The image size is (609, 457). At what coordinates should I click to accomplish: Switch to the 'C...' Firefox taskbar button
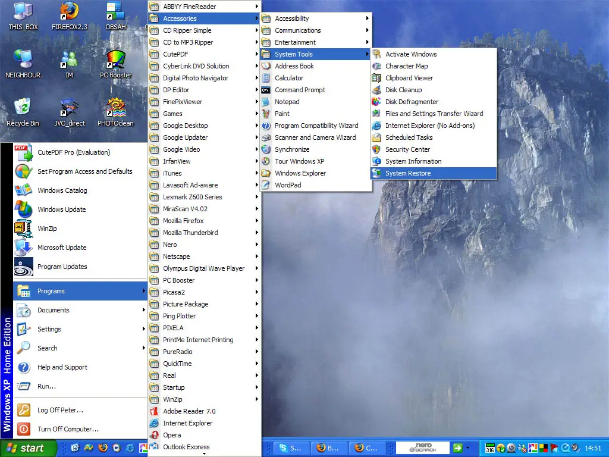click(366, 448)
